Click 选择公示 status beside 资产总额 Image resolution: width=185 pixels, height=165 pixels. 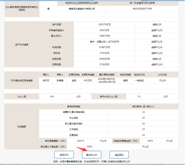[157, 24]
